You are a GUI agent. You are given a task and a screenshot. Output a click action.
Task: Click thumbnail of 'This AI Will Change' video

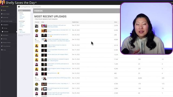tap(44, 89)
